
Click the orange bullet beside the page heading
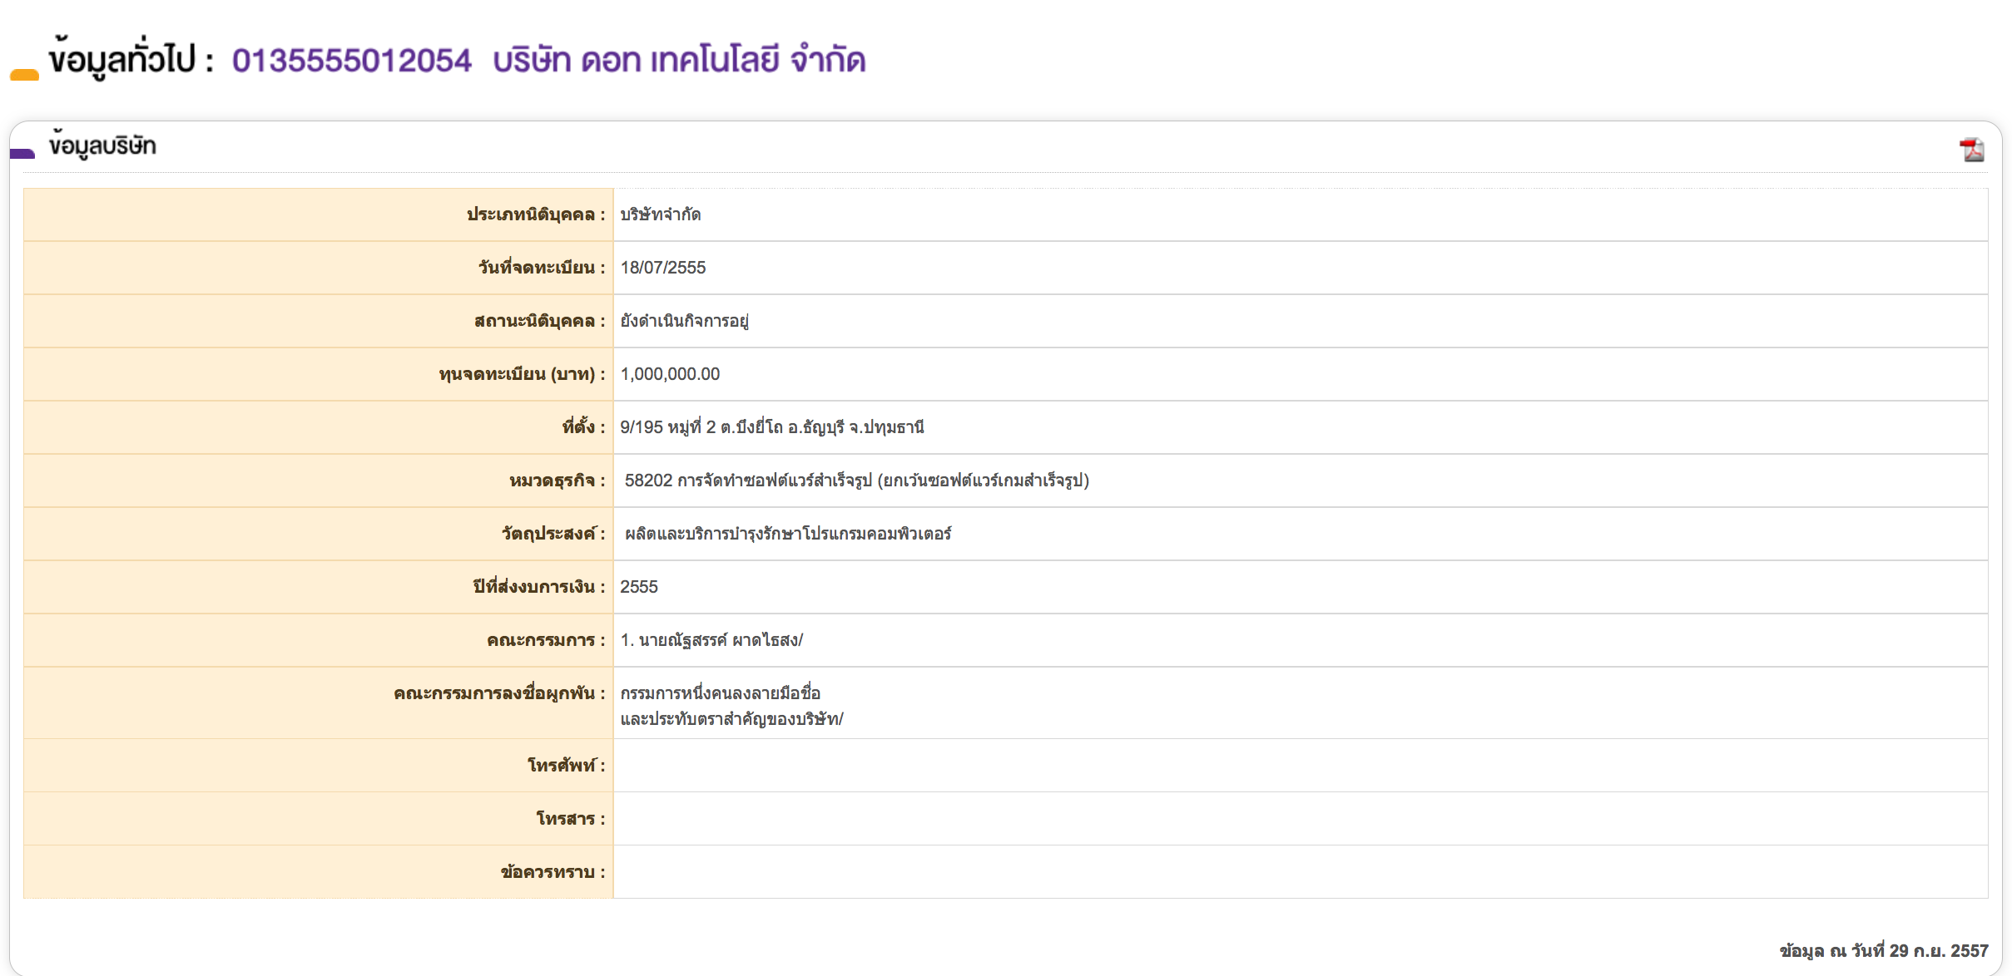click(x=24, y=75)
